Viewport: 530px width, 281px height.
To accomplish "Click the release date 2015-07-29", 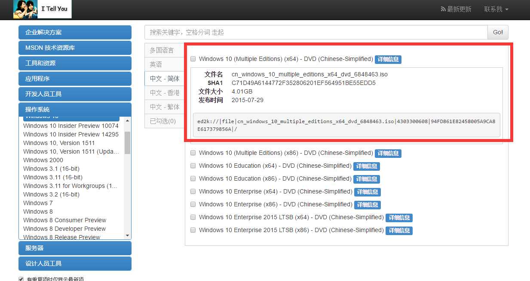I will click(x=248, y=100).
